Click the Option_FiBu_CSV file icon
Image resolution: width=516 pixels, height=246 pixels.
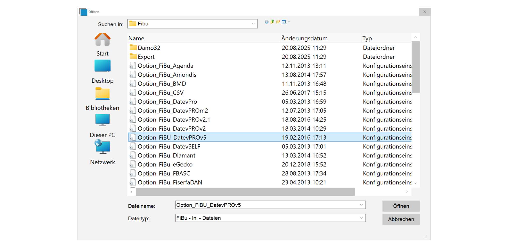(x=133, y=93)
